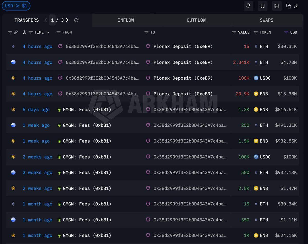
Task: Click the 1.3K BNB value
Action: coord(244,109)
